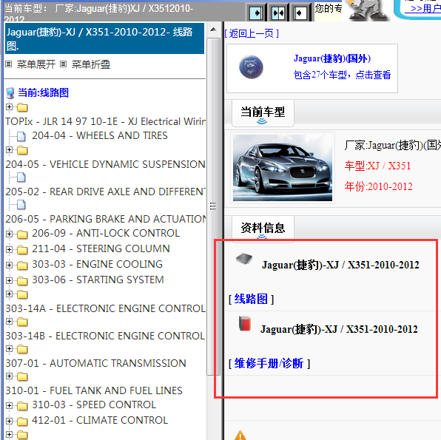
Task: Click 菜单折叠 to collapse all menus
Action: point(90,64)
